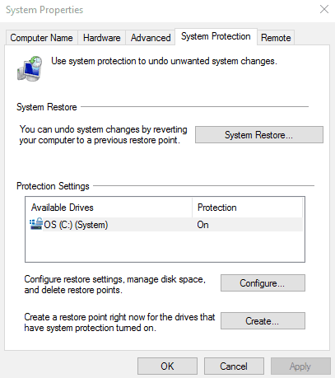This screenshot has height=378, width=335.
Task: Switch to the Remote tab
Action: [x=276, y=38]
